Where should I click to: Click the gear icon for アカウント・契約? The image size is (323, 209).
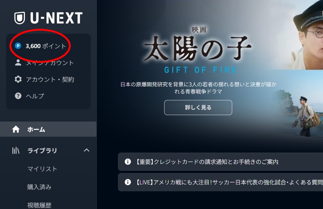(18, 80)
